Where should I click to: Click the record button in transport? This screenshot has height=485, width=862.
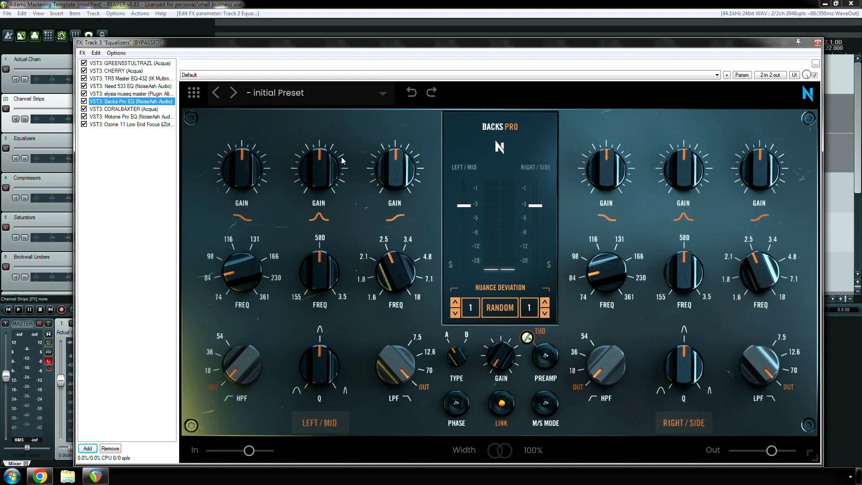pos(62,309)
